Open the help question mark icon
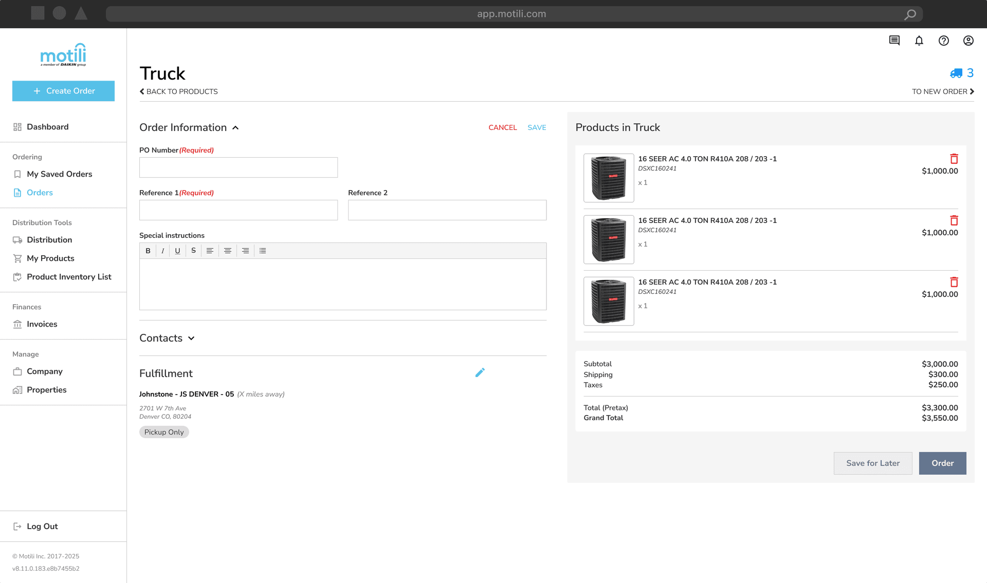 coord(944,41)
